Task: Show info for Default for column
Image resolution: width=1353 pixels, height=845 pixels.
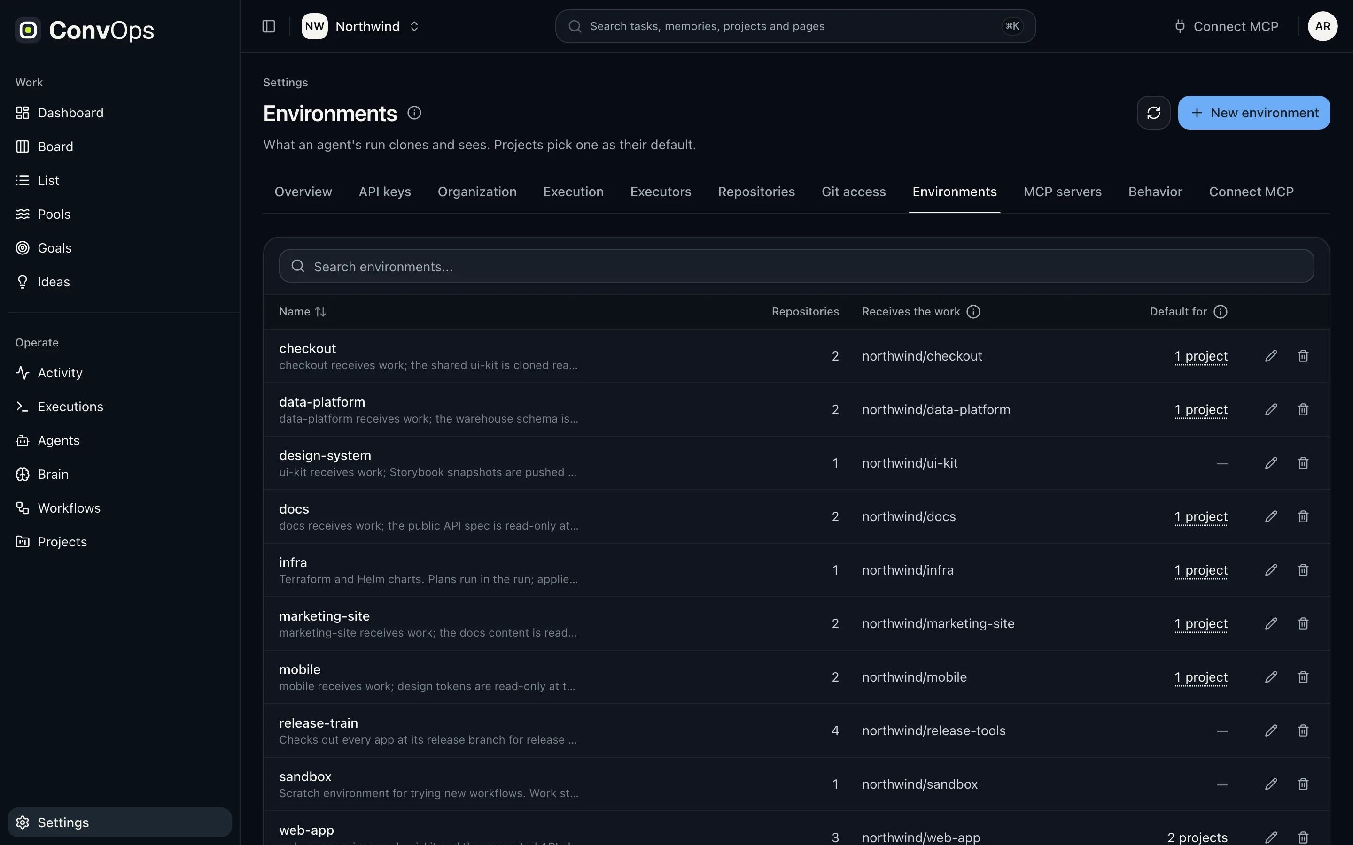Action: [x=1221, y=312]
